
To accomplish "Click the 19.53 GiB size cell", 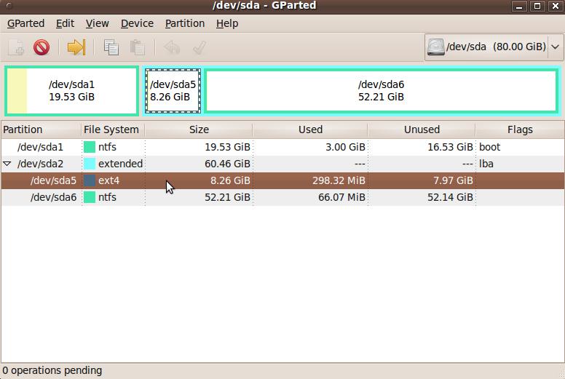I will click(x=227, y=147).
